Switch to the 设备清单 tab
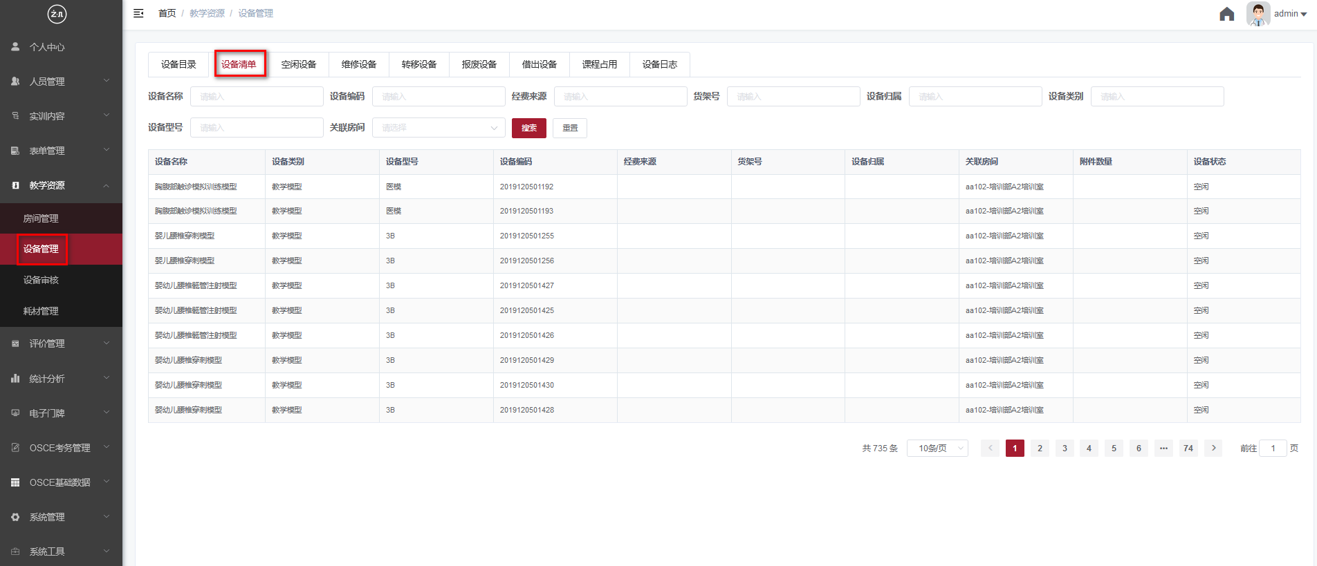 pos(239,64)
